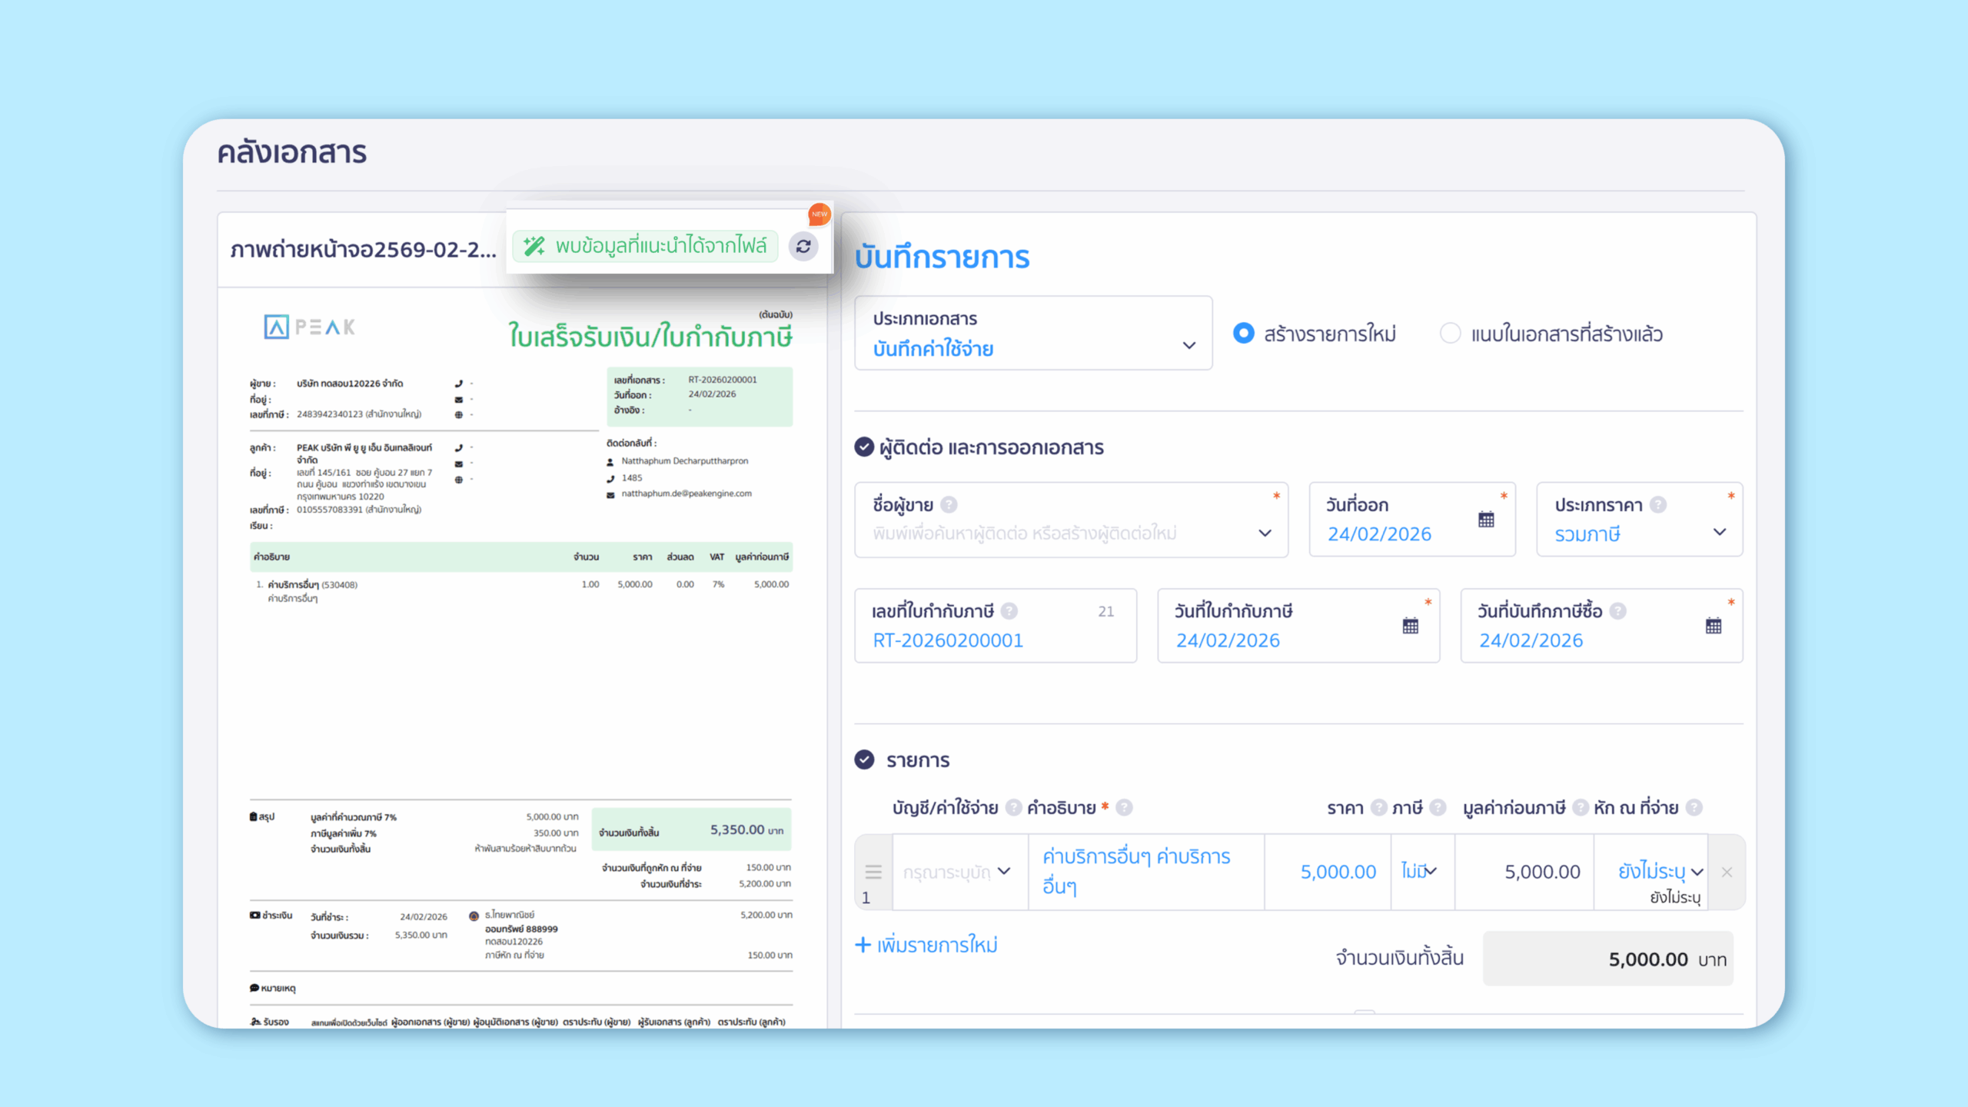Open the calendar for วันที่บันทึกภาษีซื้อ
Viewport: 1968px width, 1107px height.
coord(1713,626)
